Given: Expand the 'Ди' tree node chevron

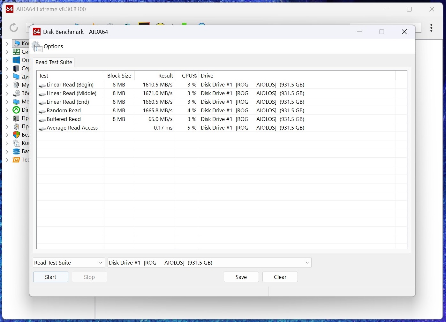Looking at the screenshot, I should click(x=7, y=77).
